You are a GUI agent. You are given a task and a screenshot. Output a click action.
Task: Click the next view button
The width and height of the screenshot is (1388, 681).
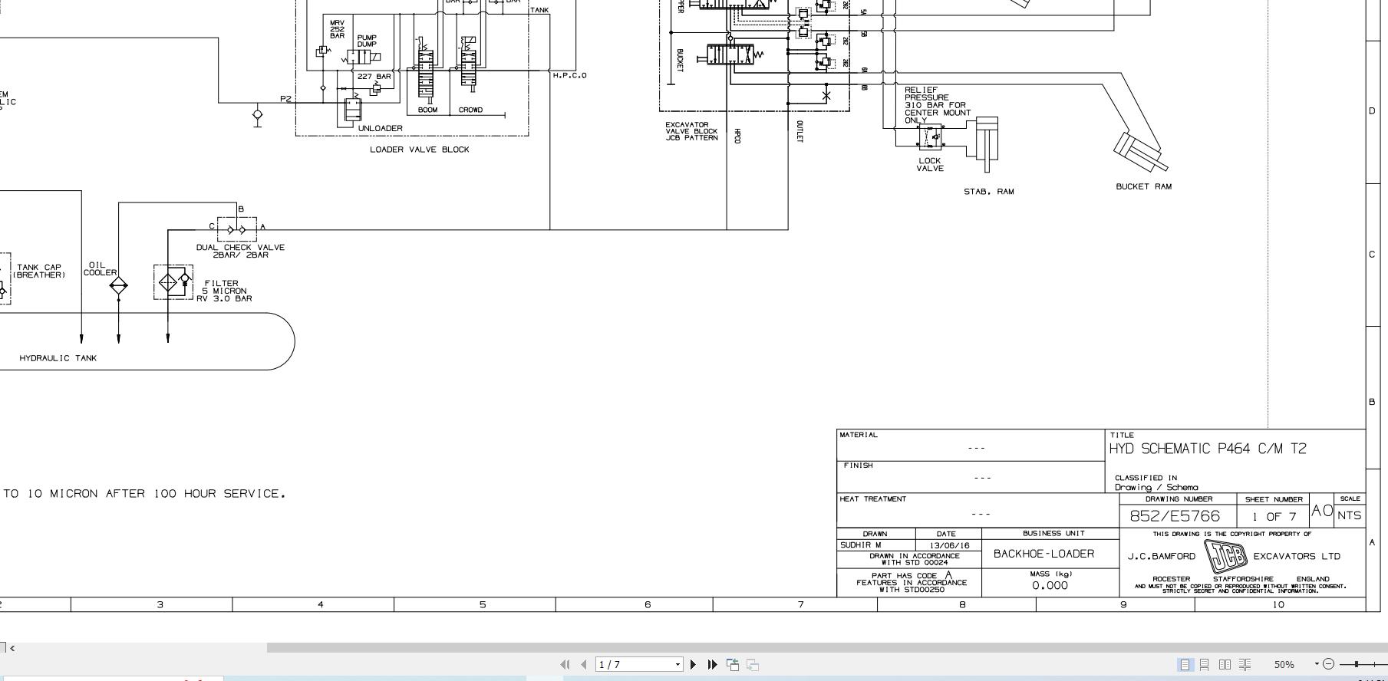pyautogui.click(x=753, y=664)
